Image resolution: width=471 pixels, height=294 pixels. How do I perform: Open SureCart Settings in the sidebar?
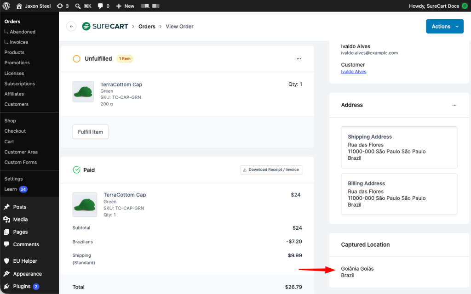coord(13,179)
